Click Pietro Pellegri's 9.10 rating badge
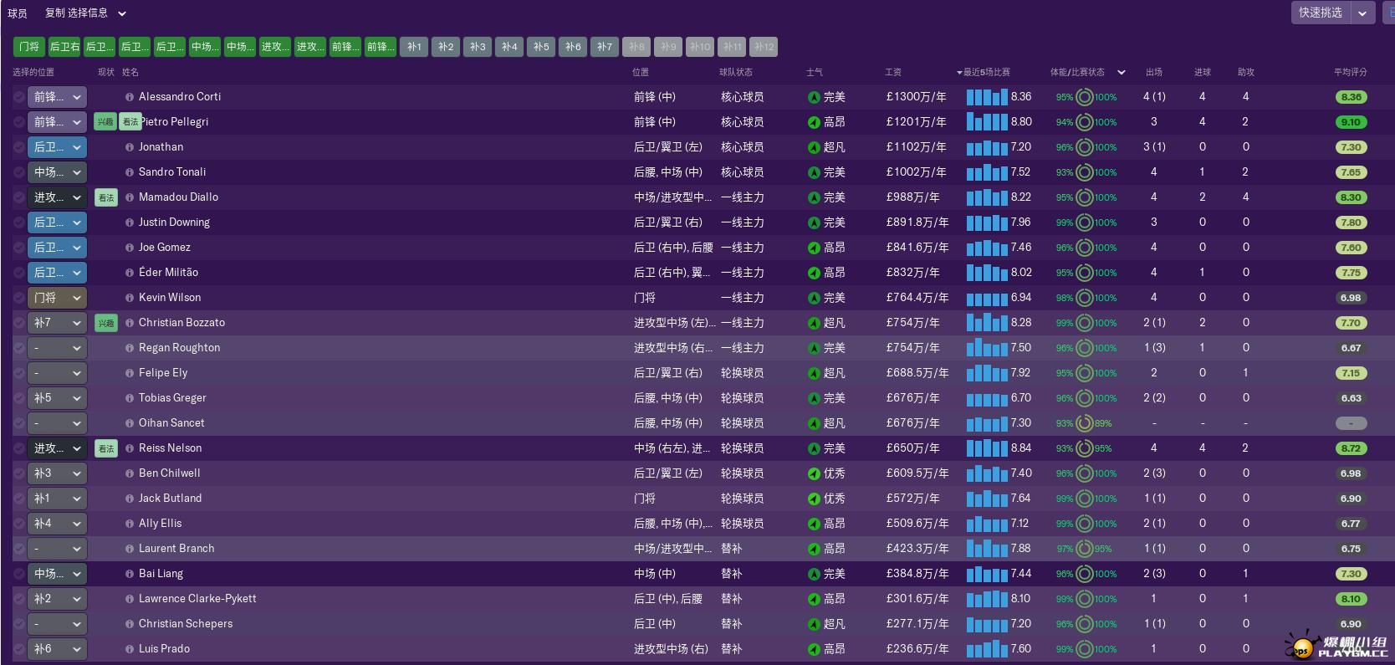 pos(1351,122)
